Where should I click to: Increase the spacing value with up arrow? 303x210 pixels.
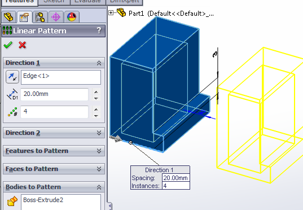click(96, 92)
